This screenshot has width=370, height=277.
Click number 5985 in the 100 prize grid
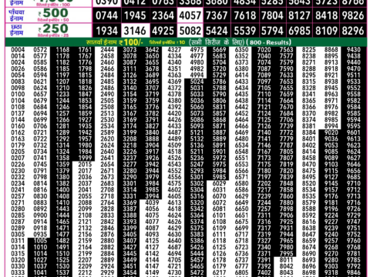220,177
